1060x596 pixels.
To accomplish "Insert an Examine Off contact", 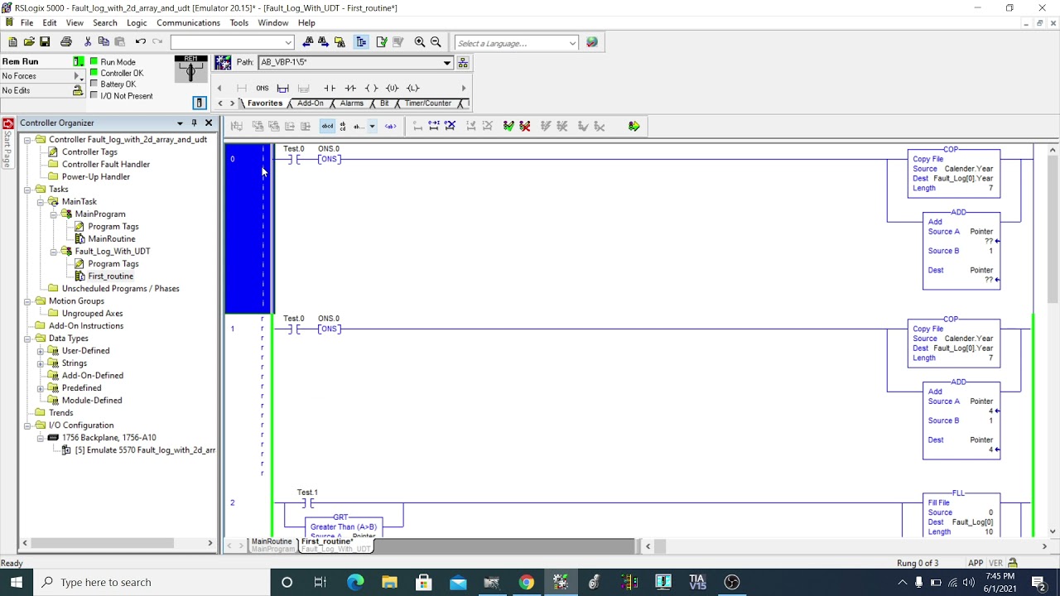I will [x=350, y=88].
